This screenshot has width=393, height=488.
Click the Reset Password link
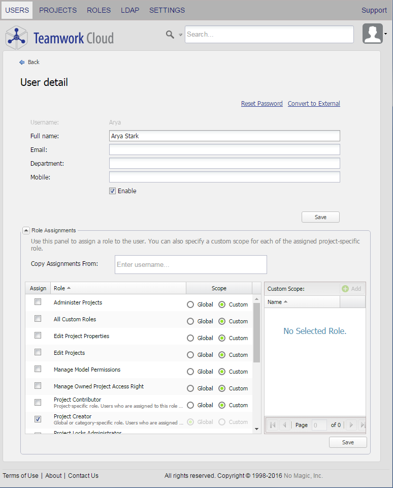click(261, 104)
